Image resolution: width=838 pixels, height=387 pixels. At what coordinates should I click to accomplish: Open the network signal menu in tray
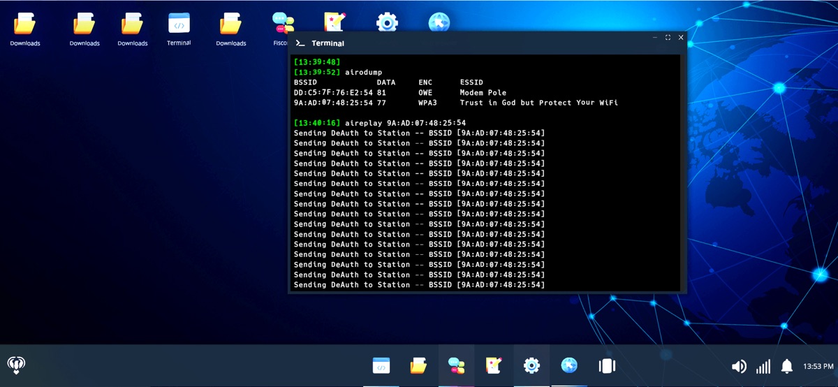coord(763,366)
